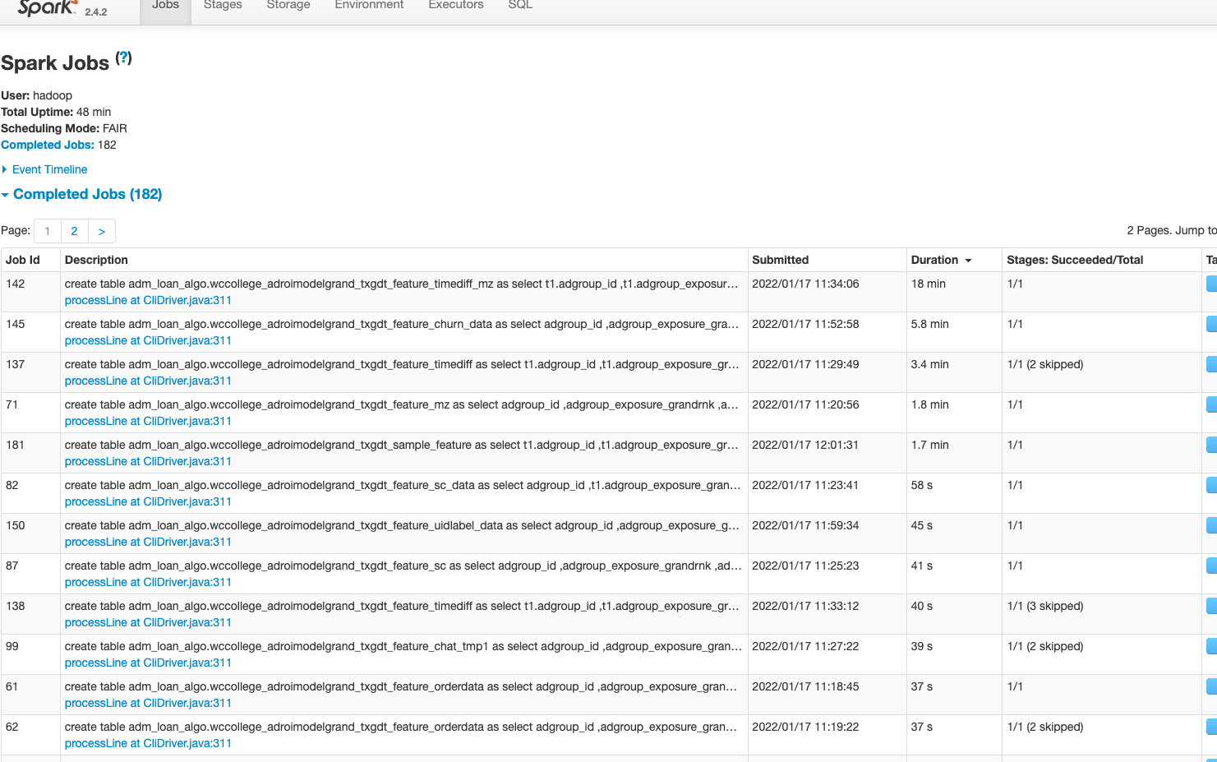Screen dimensions: 1217x762
Task: Select the feature_uidlabel_data description of job 150
Action: pyautogui.click(x=402, y=525)
